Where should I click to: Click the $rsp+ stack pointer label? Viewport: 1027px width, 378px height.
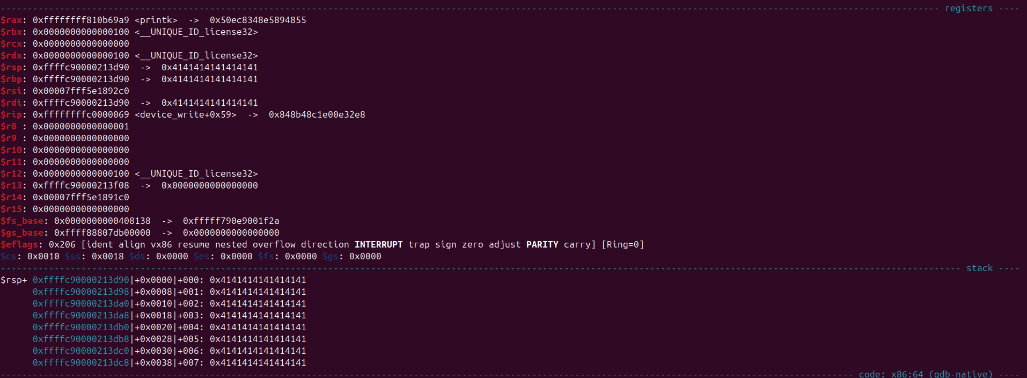14,280
